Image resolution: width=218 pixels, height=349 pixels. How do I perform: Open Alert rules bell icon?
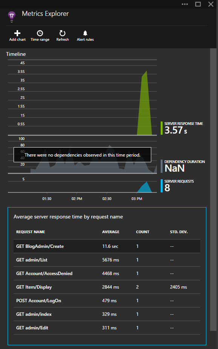tap(85, 33)
